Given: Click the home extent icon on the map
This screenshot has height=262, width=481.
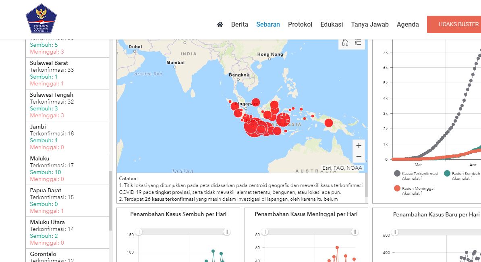Looking at the screenshot, I should (x=345, y=42).
